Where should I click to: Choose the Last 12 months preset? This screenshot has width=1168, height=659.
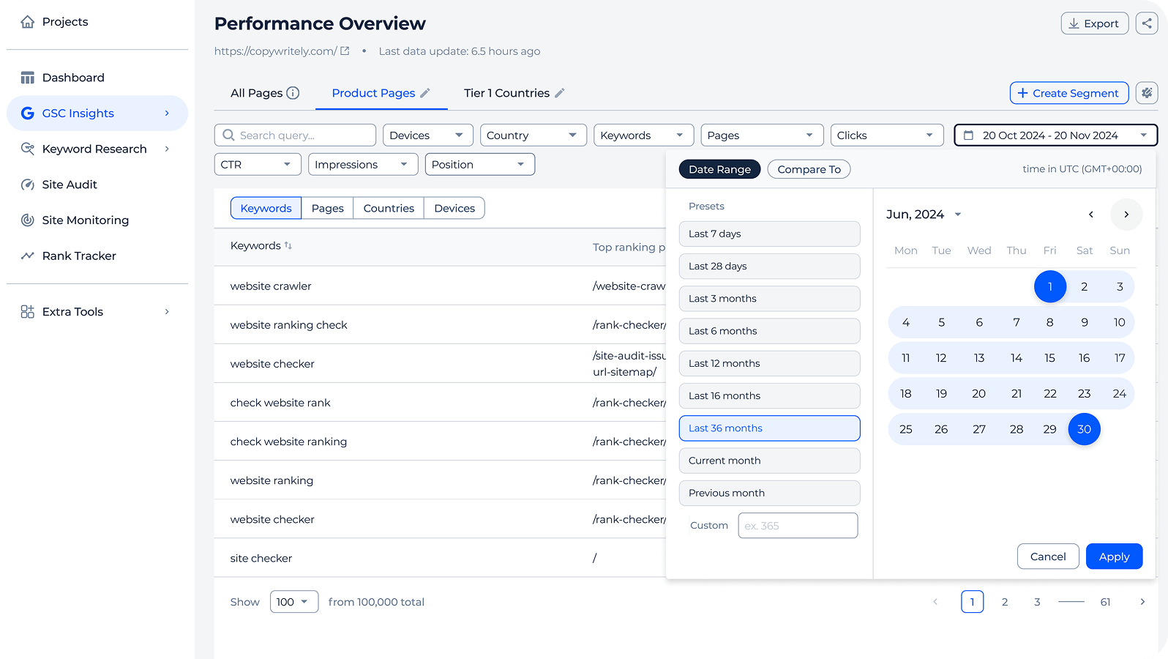(769, 364)
